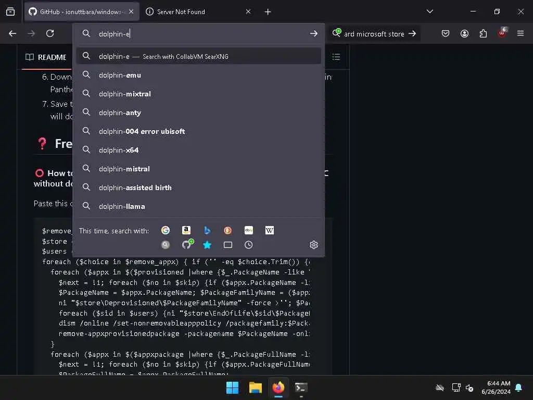The image size is (533, 400).
Task: Search this time with Google
Action: [x=165, y=230]
